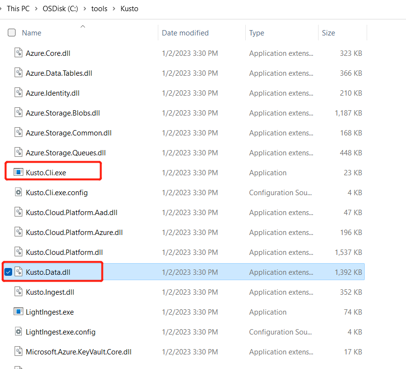Select the Azure.Identity.dll file name
Viewport: 406px width, 369px height.
52,93
